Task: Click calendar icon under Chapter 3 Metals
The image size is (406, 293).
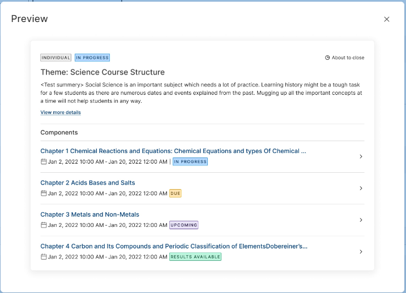Action: 44,225
